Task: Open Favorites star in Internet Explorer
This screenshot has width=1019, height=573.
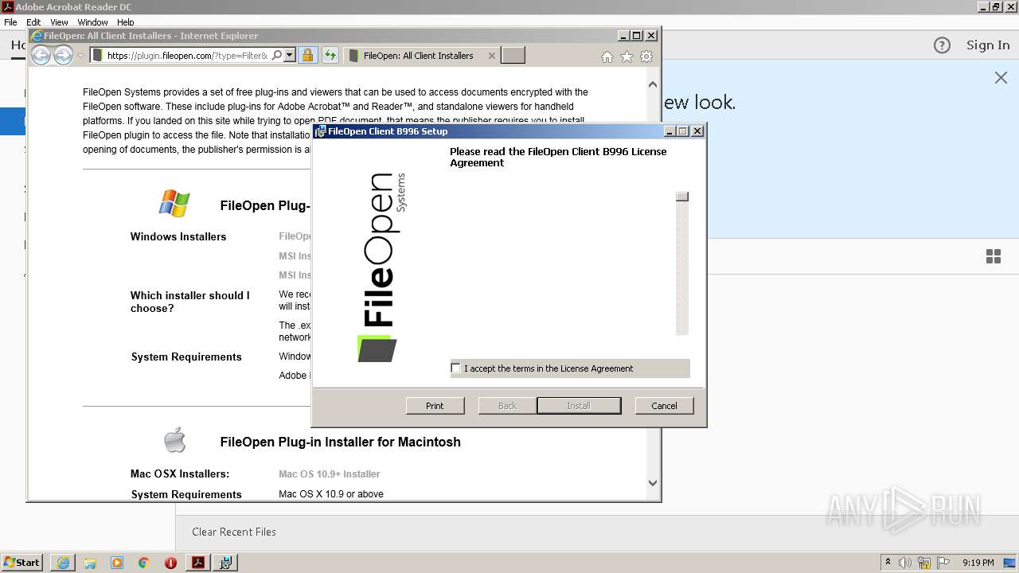Action: (x=627, y=57)
